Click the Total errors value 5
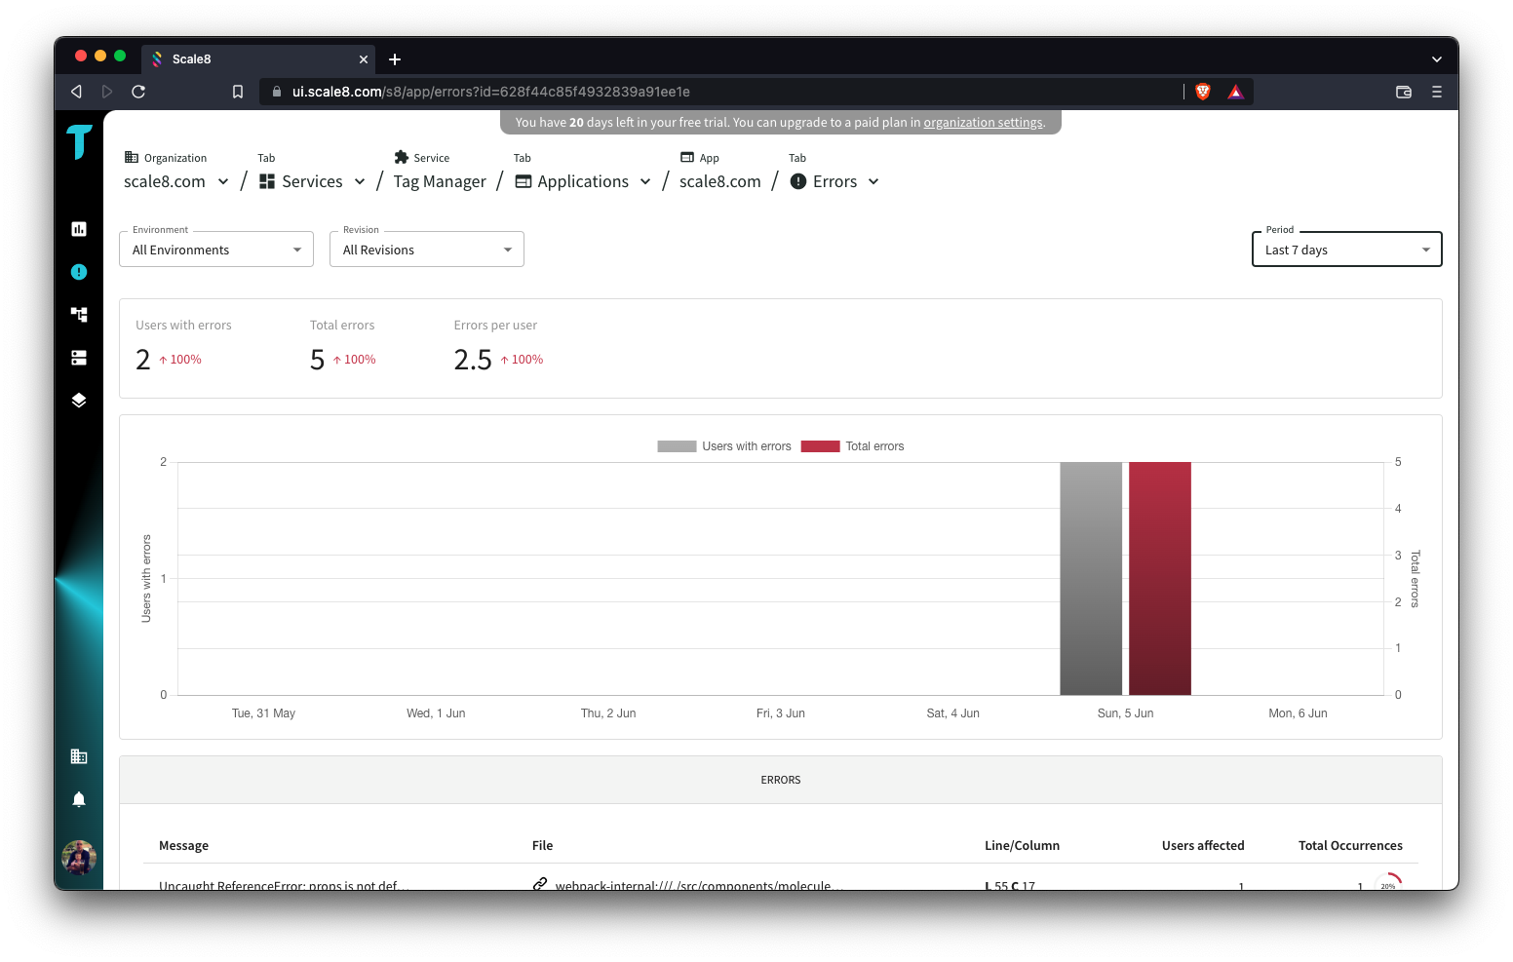Viewport: 1513px width, 962px height. pyautogui.click(x=317, y=360)
